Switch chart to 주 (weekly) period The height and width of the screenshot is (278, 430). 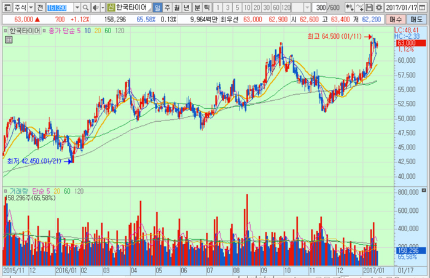[x=168, y=7]
